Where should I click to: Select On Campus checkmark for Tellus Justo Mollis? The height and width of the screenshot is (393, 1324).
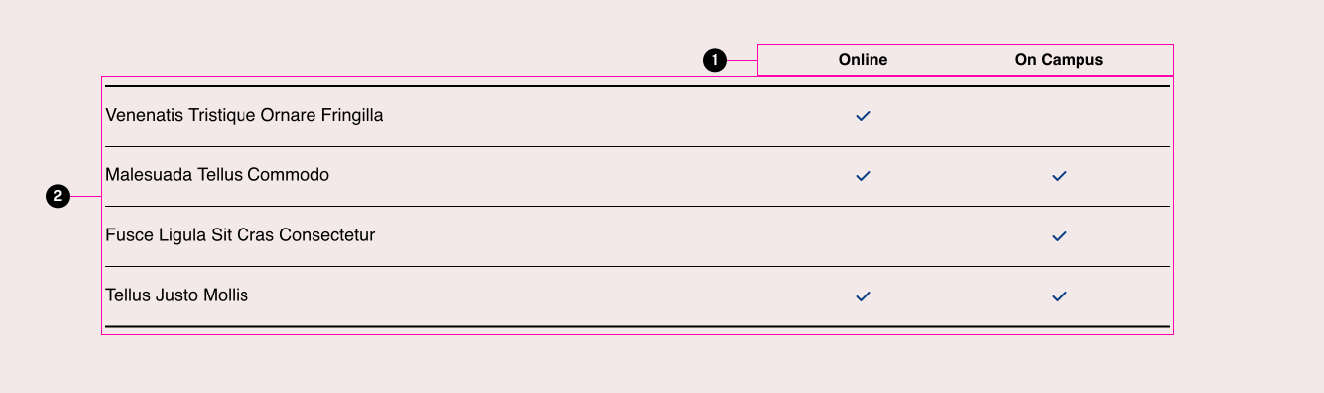(1059, 296)
